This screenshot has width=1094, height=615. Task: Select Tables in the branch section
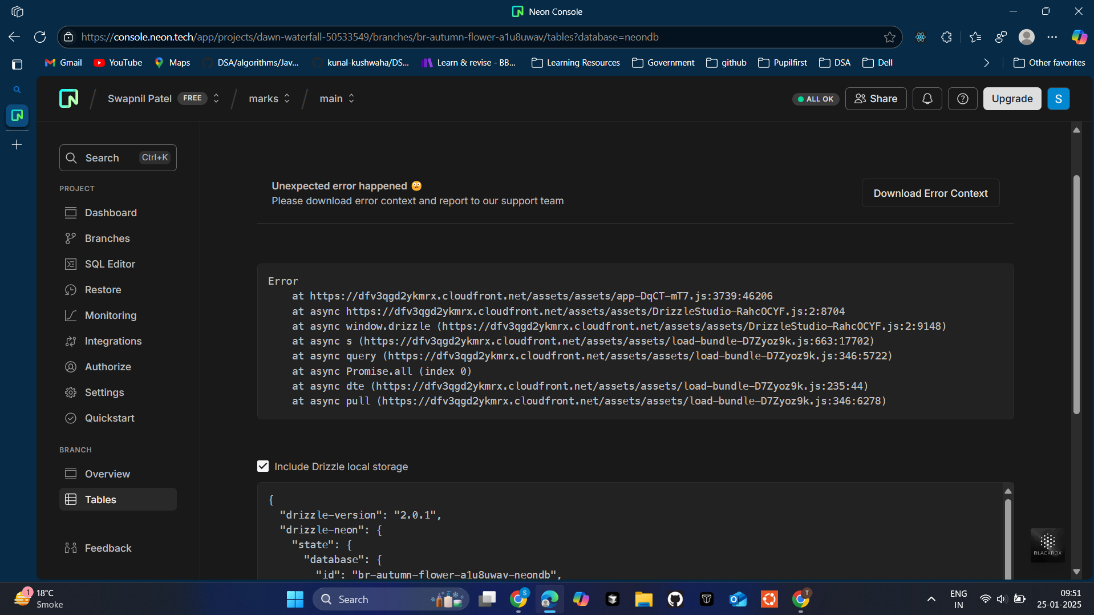(118, 500)
